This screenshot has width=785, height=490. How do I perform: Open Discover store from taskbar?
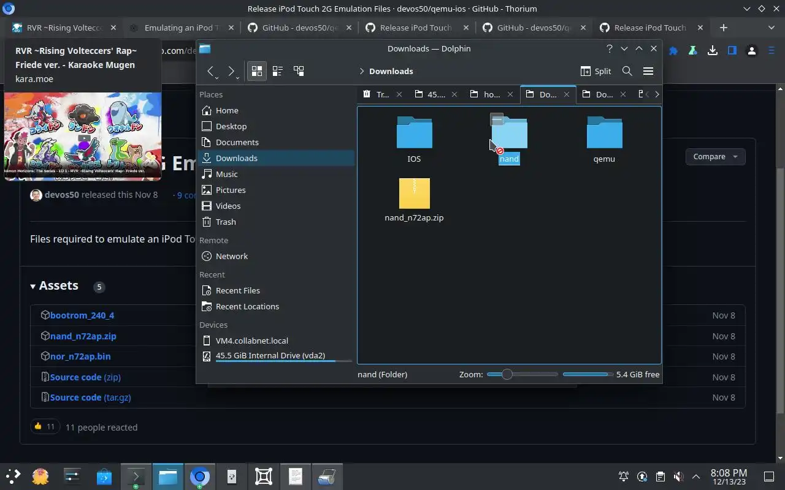pos(104,477)
